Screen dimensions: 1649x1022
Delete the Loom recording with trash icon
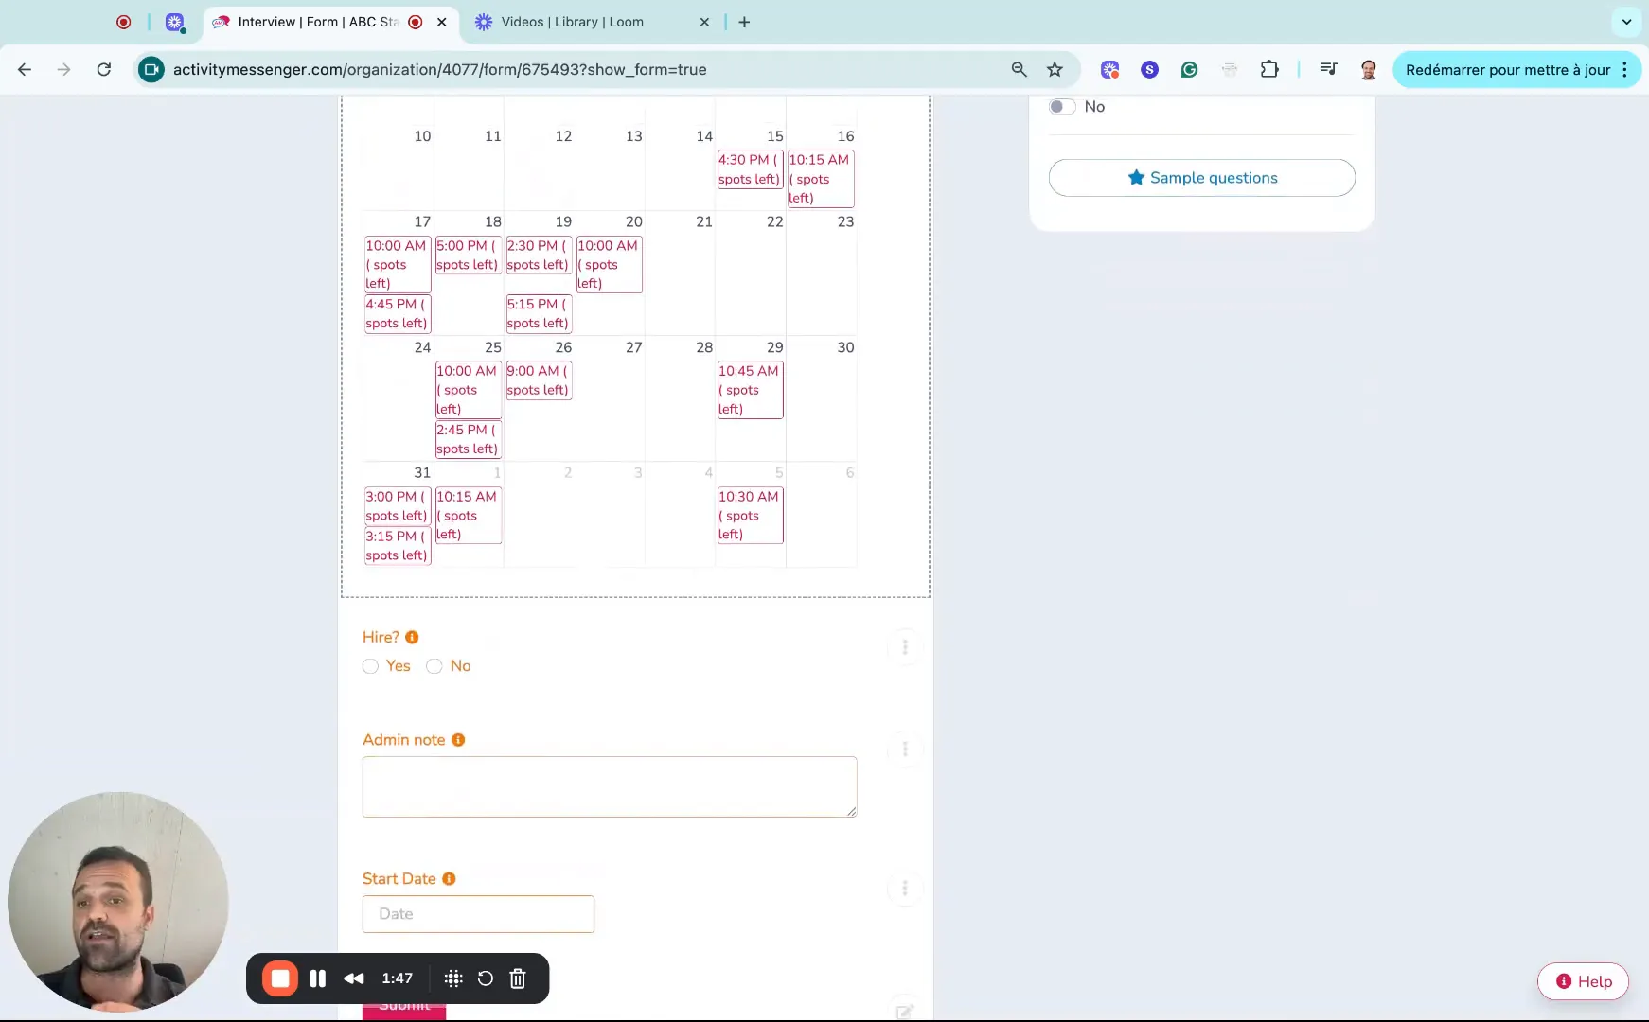517,978
